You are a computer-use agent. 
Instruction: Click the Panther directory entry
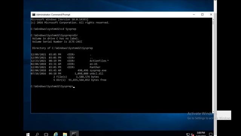(x=95, y=67)
